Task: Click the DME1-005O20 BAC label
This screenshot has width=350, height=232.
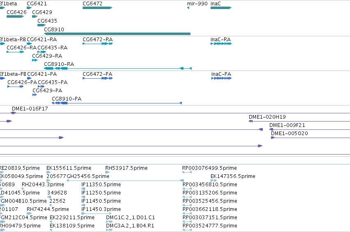Action: tap(289, 134)
